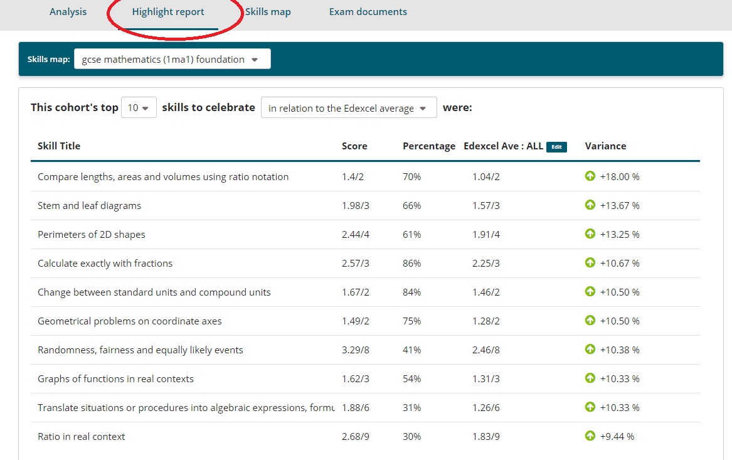Open the Exam documents tab
This screenshot has width=732, height=460.
[x=368, y=12]
